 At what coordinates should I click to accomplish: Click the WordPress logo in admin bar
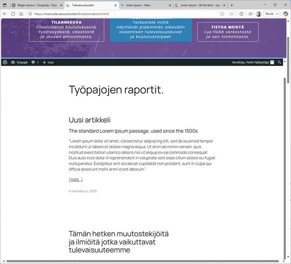[x=5, y=62]
